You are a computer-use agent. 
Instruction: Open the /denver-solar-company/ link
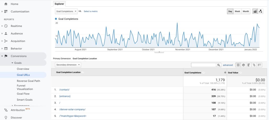pyautogui.click(x=72, y=109)
